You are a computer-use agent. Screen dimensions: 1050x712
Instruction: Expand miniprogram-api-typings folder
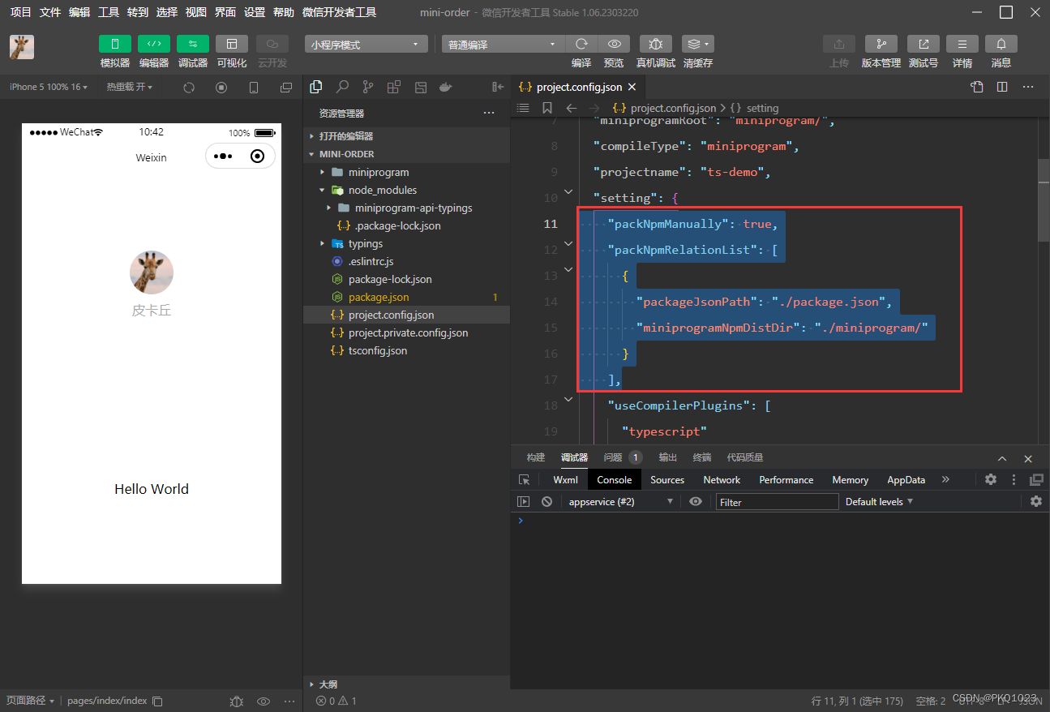point(406,208)
